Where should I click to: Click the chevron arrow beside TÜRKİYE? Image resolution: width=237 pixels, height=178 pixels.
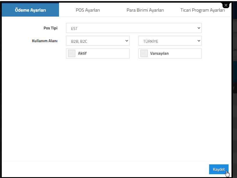(x=199, y=41)
